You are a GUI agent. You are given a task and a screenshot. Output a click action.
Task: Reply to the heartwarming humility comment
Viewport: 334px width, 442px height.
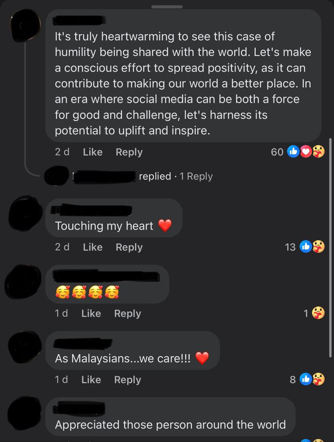click(129, 152)
